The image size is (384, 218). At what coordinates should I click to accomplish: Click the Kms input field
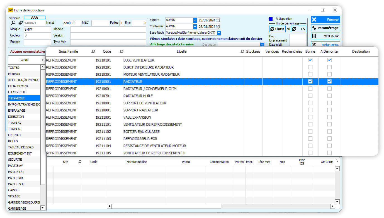(139, 23)
